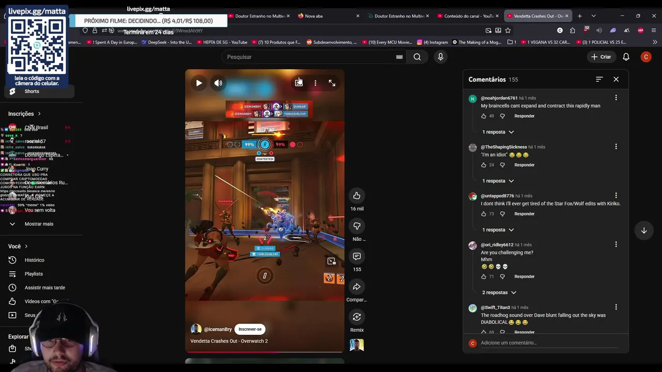Like @untapped8776's Star Fox comment

[484, 214]
